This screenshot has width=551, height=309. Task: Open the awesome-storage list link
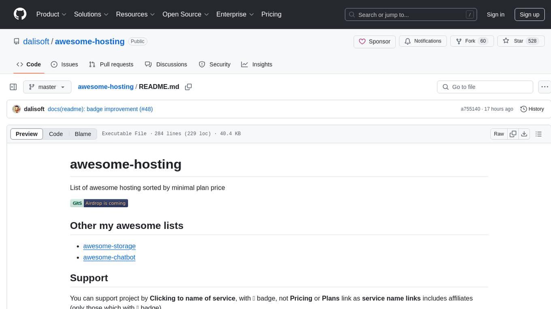coord(109,246)
